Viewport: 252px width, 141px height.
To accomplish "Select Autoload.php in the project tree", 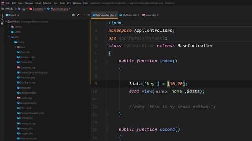I will (x=28, y=57).
